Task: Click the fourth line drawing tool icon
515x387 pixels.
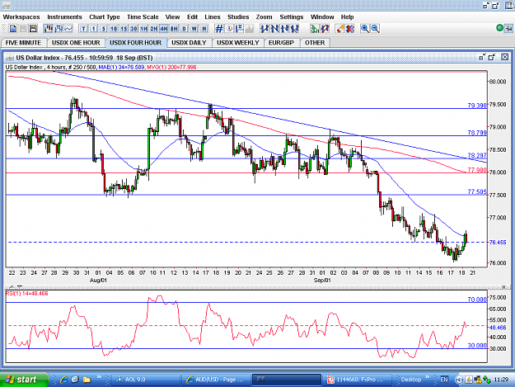Action: (295, 29)
